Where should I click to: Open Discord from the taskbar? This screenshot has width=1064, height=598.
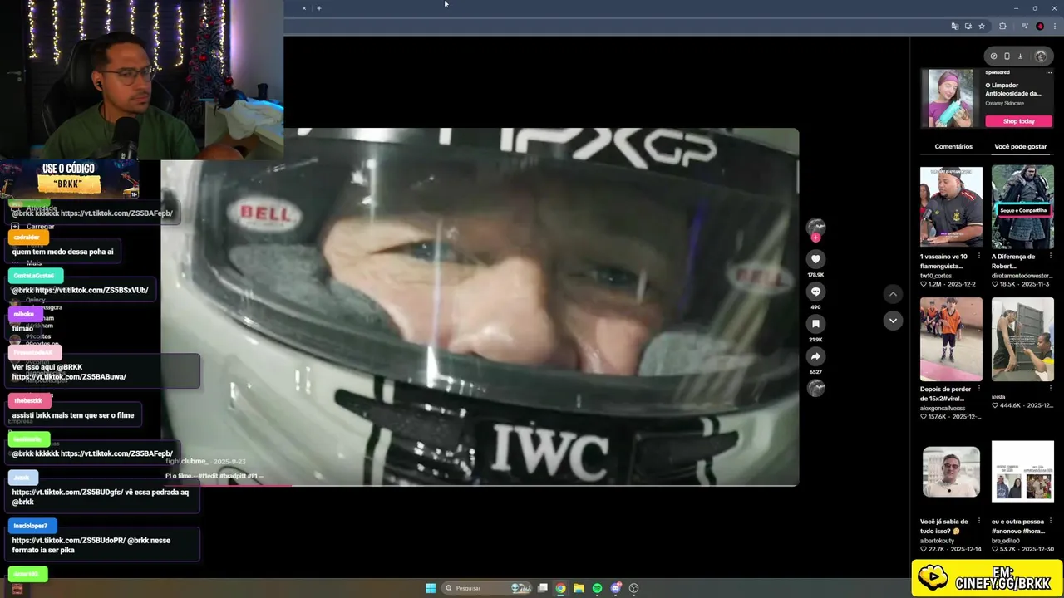(x=616, y=588)
